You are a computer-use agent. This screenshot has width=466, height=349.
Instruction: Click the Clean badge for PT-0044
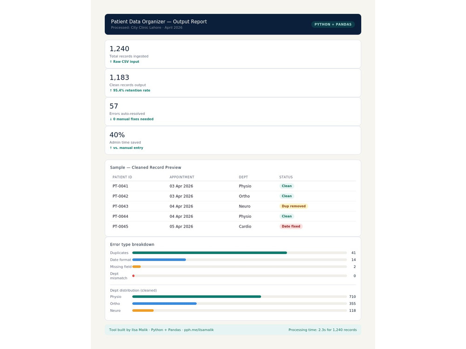pos(287,216)
